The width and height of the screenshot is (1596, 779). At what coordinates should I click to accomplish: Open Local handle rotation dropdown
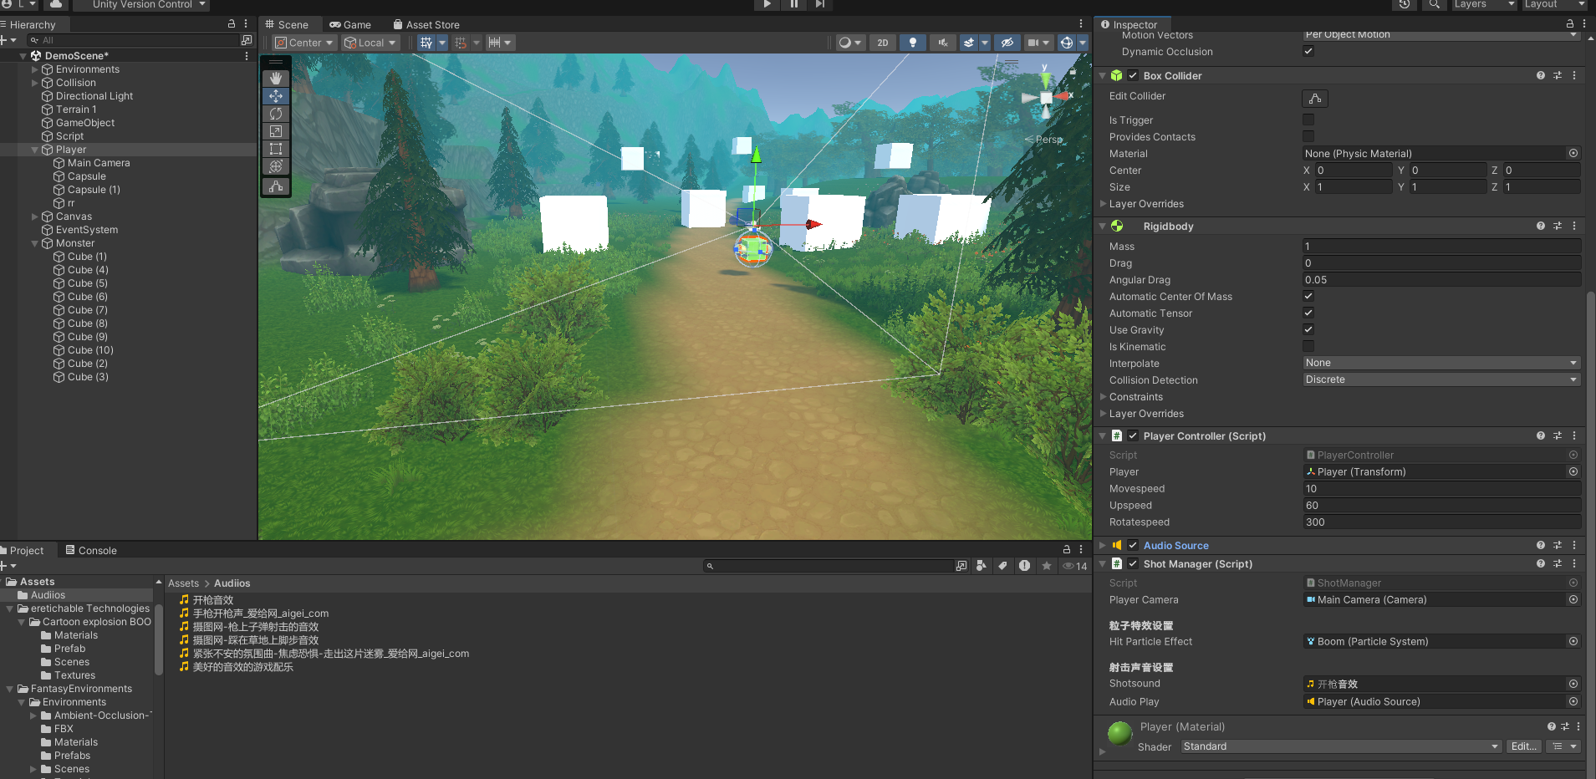pyautogui.click(x=371, y=43)
